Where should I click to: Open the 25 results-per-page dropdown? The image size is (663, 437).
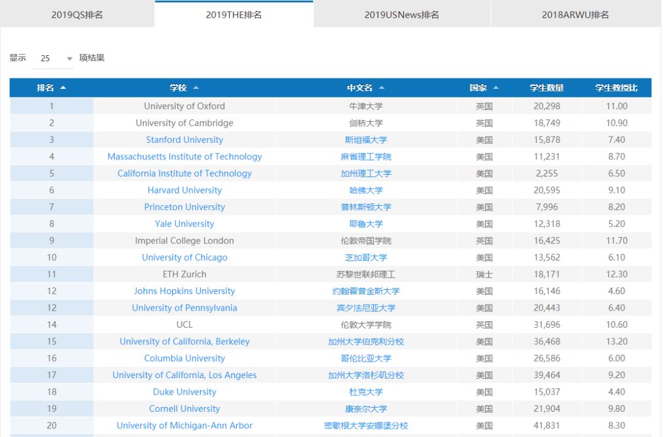53,58
